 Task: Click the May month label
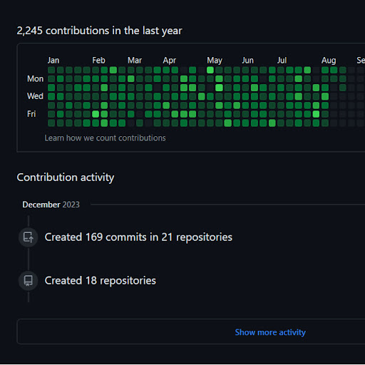[x=215, y=61]
